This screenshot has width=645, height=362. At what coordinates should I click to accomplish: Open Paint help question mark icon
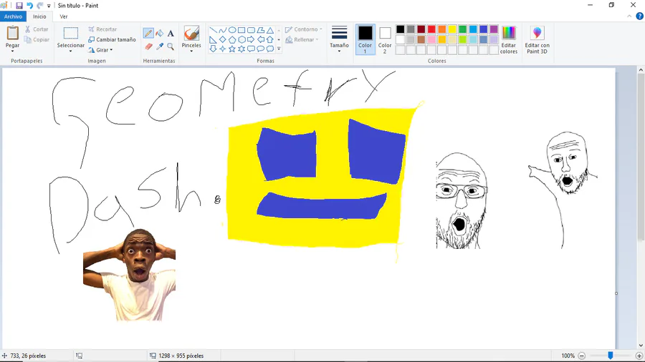640,16
